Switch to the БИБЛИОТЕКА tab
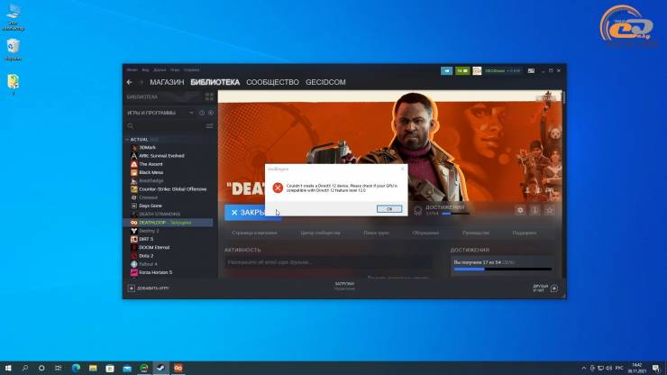Image resolution: width=667 pixels, height=375 pixels. [215, 82]
